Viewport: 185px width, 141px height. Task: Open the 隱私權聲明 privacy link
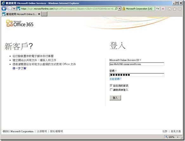[56, 131]
